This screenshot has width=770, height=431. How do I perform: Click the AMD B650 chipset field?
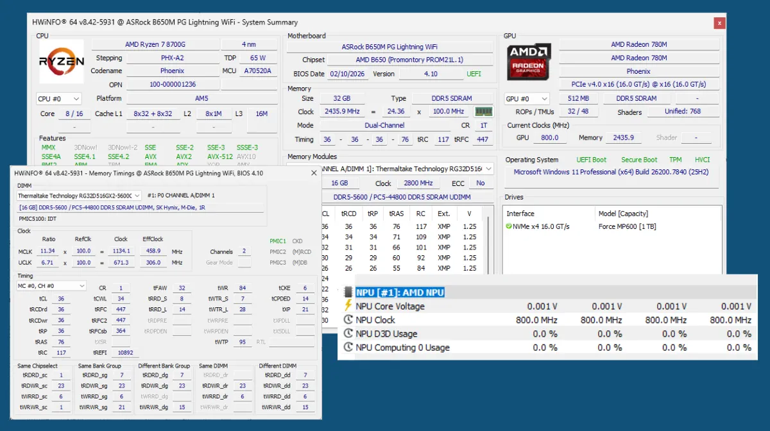409,60
